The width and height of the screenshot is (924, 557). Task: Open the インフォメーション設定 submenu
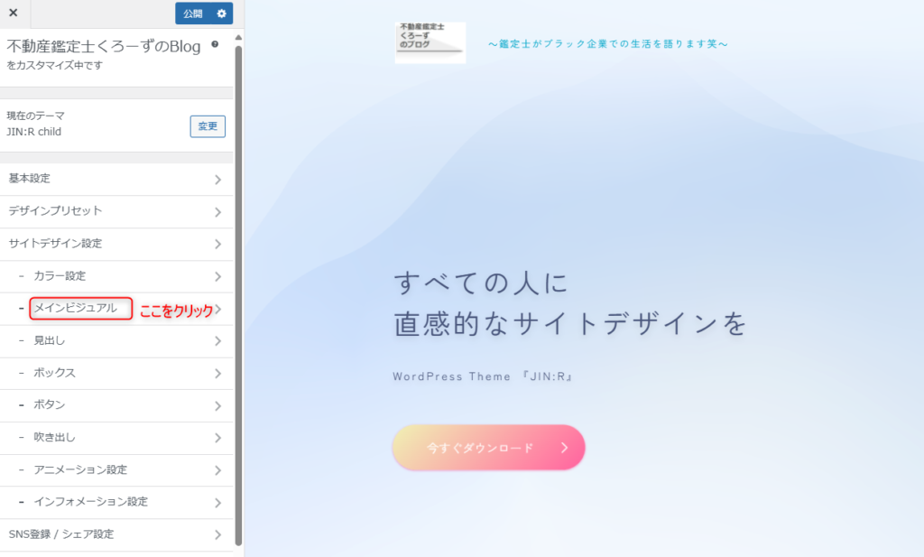pyautogui.click(x=116, y=502)
